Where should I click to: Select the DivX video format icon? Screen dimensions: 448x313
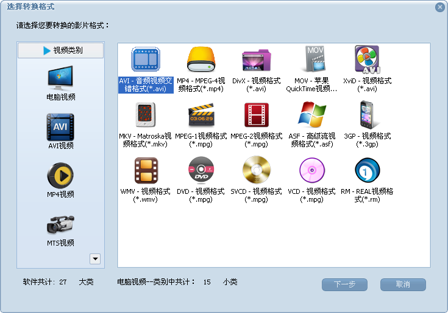click(x=256, y=60)
